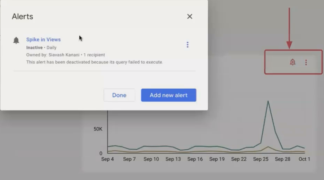Click the alert deactivated message text
324x180 pixels.
95,62
